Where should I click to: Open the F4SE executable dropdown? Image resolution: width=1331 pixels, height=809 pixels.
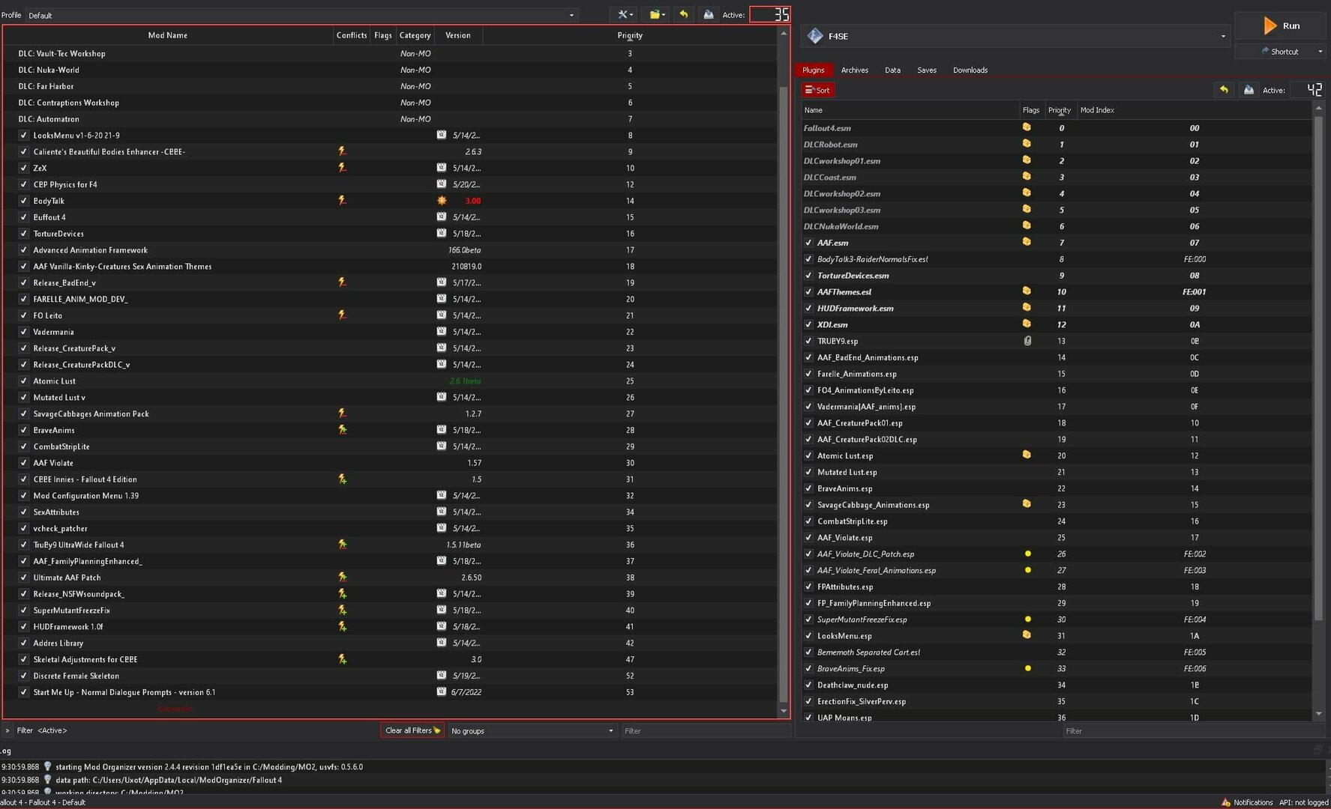(x=1016, y=36)
